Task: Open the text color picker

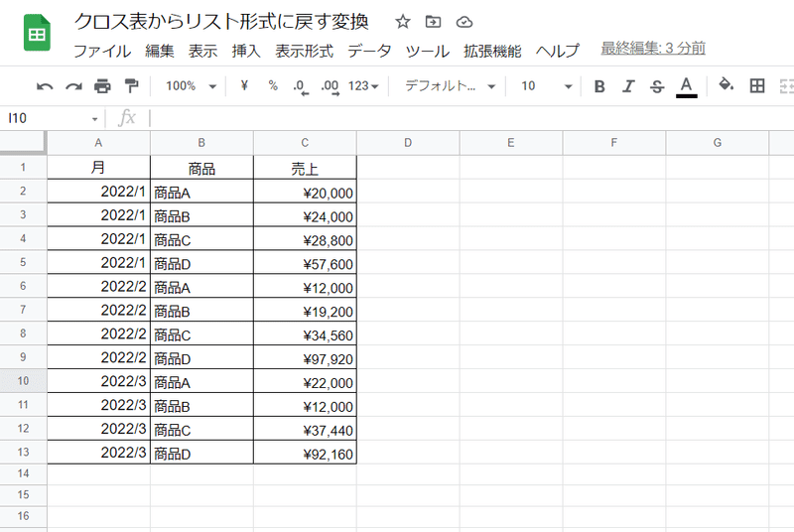Action: pyautogui.click(x=686, y=87)
